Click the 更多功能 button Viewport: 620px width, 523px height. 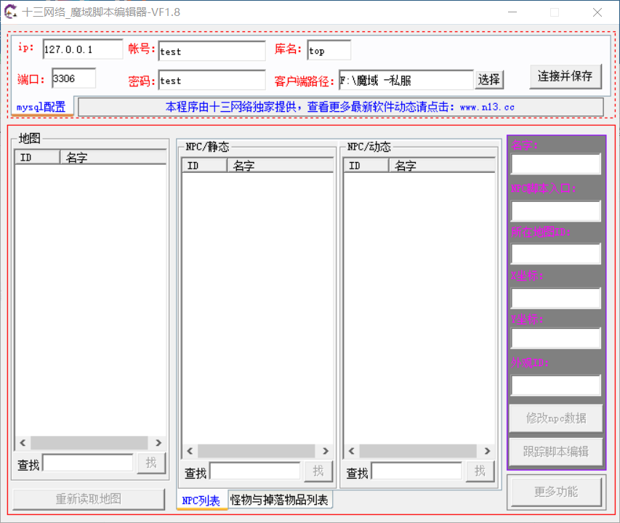pos(556,492)
